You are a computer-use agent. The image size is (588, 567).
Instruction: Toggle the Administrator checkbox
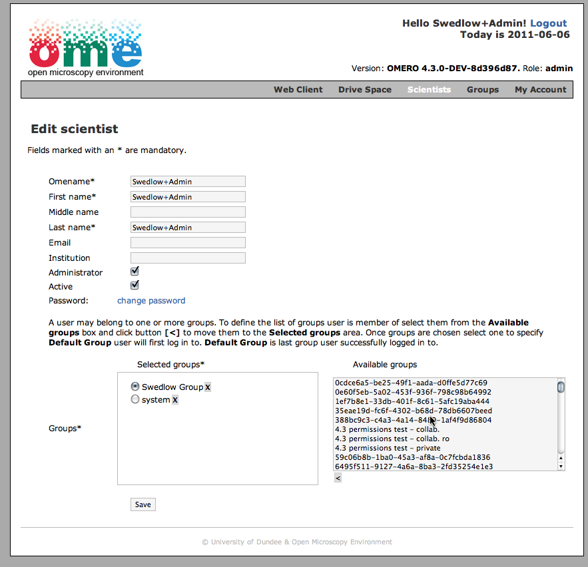click(x=135, y=271)
